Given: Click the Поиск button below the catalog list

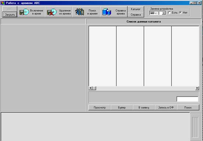Looking at the screenshot, I should (x=188, y=108).
